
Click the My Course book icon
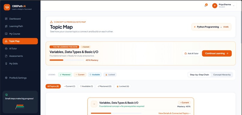pyautogui.click(x=6, y=34)
